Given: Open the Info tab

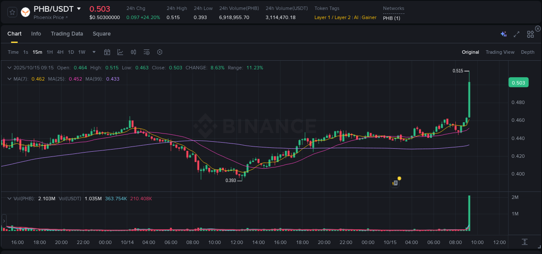Looking at the screenshot, I should [x=36, y=33].
